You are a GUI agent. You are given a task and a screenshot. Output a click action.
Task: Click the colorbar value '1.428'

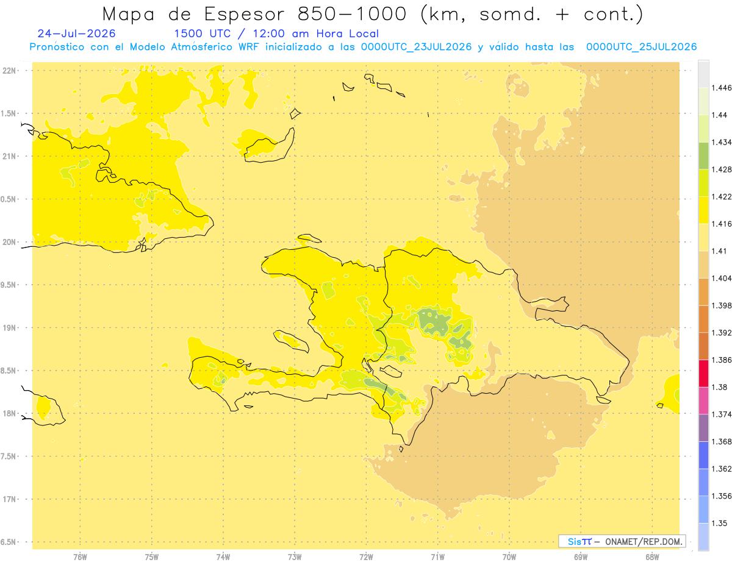(722, 170)
